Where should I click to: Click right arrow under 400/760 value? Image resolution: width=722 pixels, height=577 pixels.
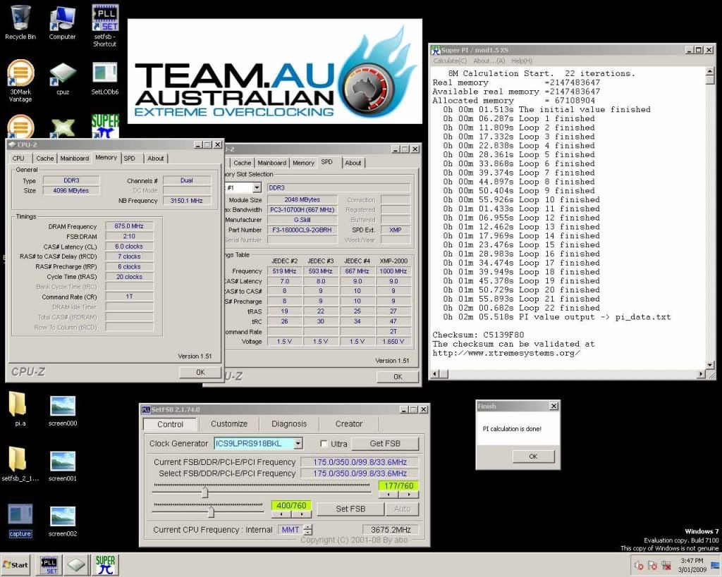[302, 514]
